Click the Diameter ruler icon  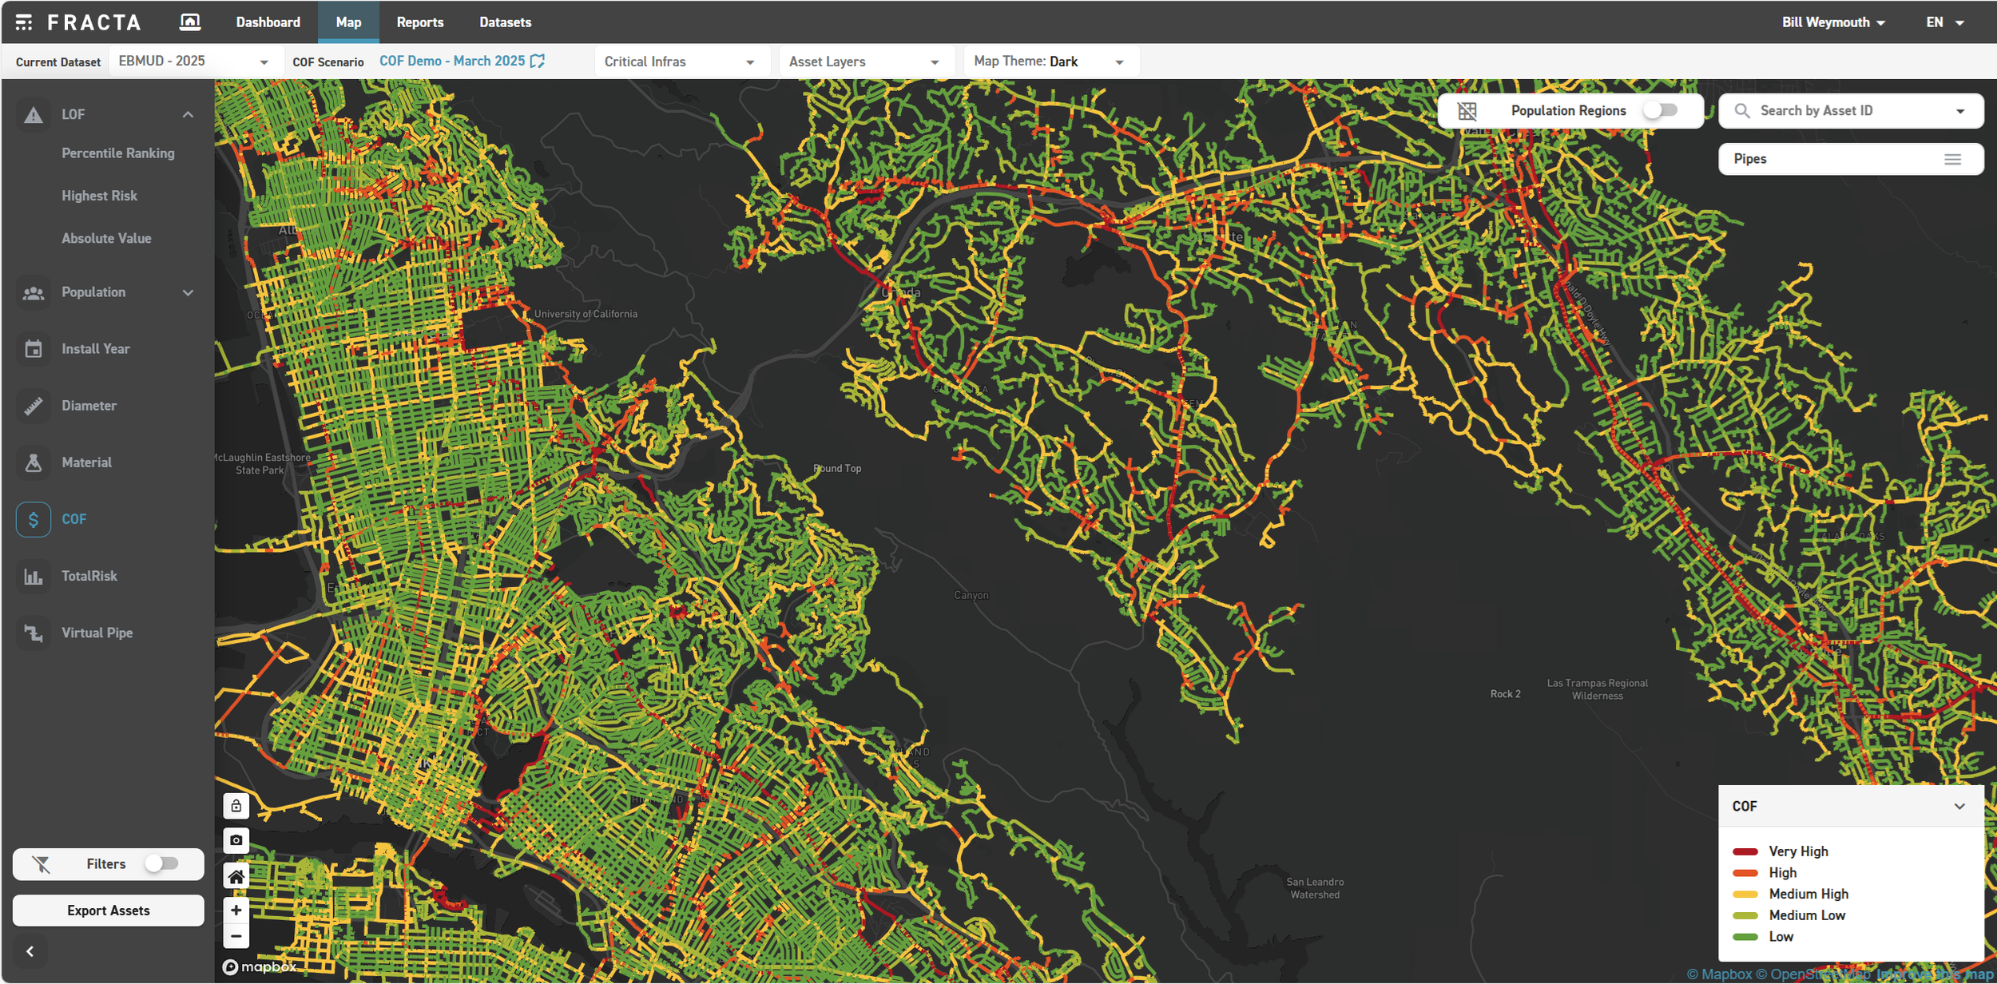(34, 406)
